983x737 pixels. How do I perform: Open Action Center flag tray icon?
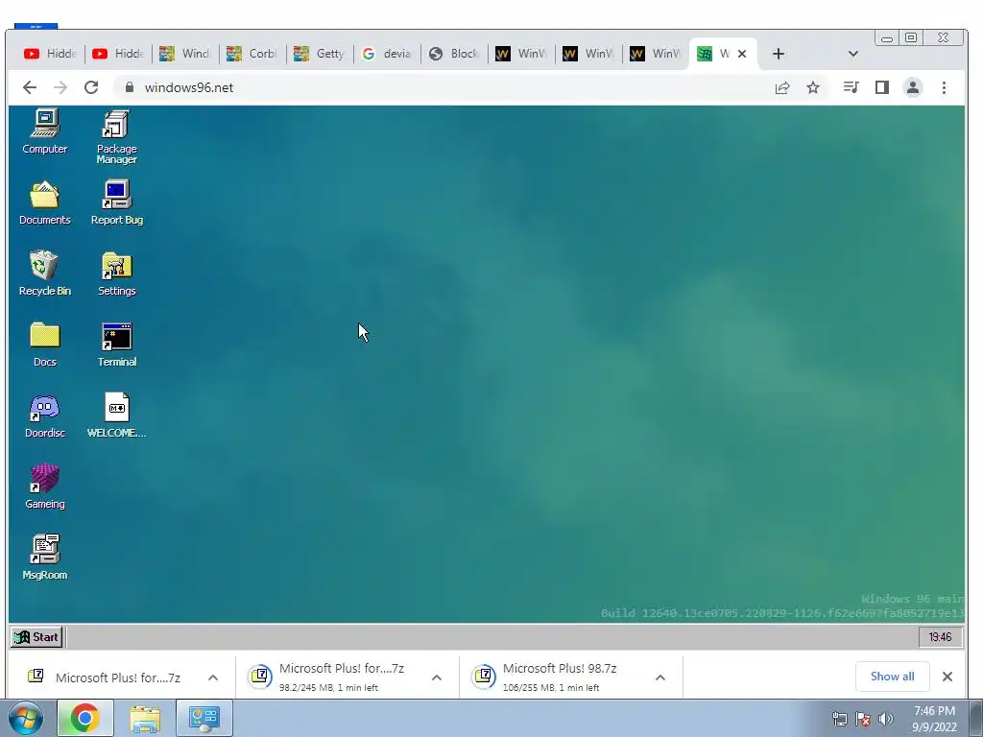pyautogui.click(x=863, y=719)
